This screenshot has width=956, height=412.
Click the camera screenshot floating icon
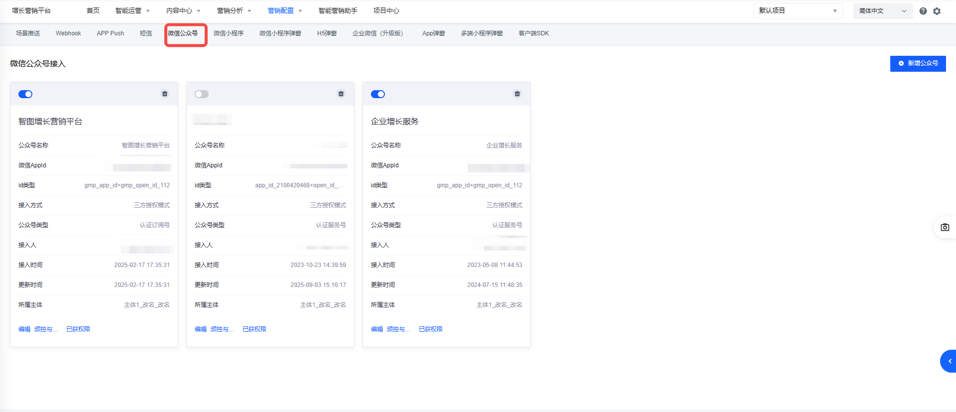click(945, 227)
